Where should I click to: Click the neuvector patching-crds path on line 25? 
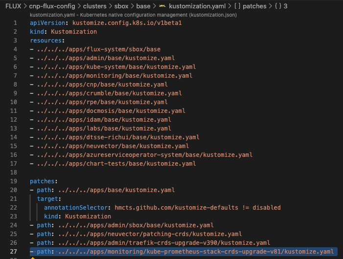[150, 234]
